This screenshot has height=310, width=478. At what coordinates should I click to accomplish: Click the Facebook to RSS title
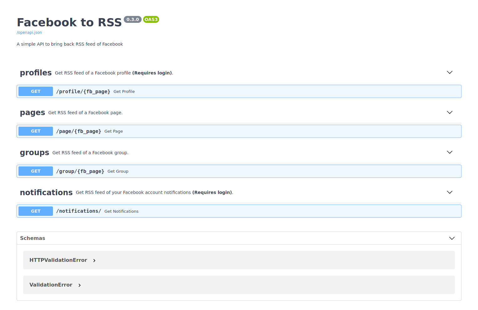[69, 23]
